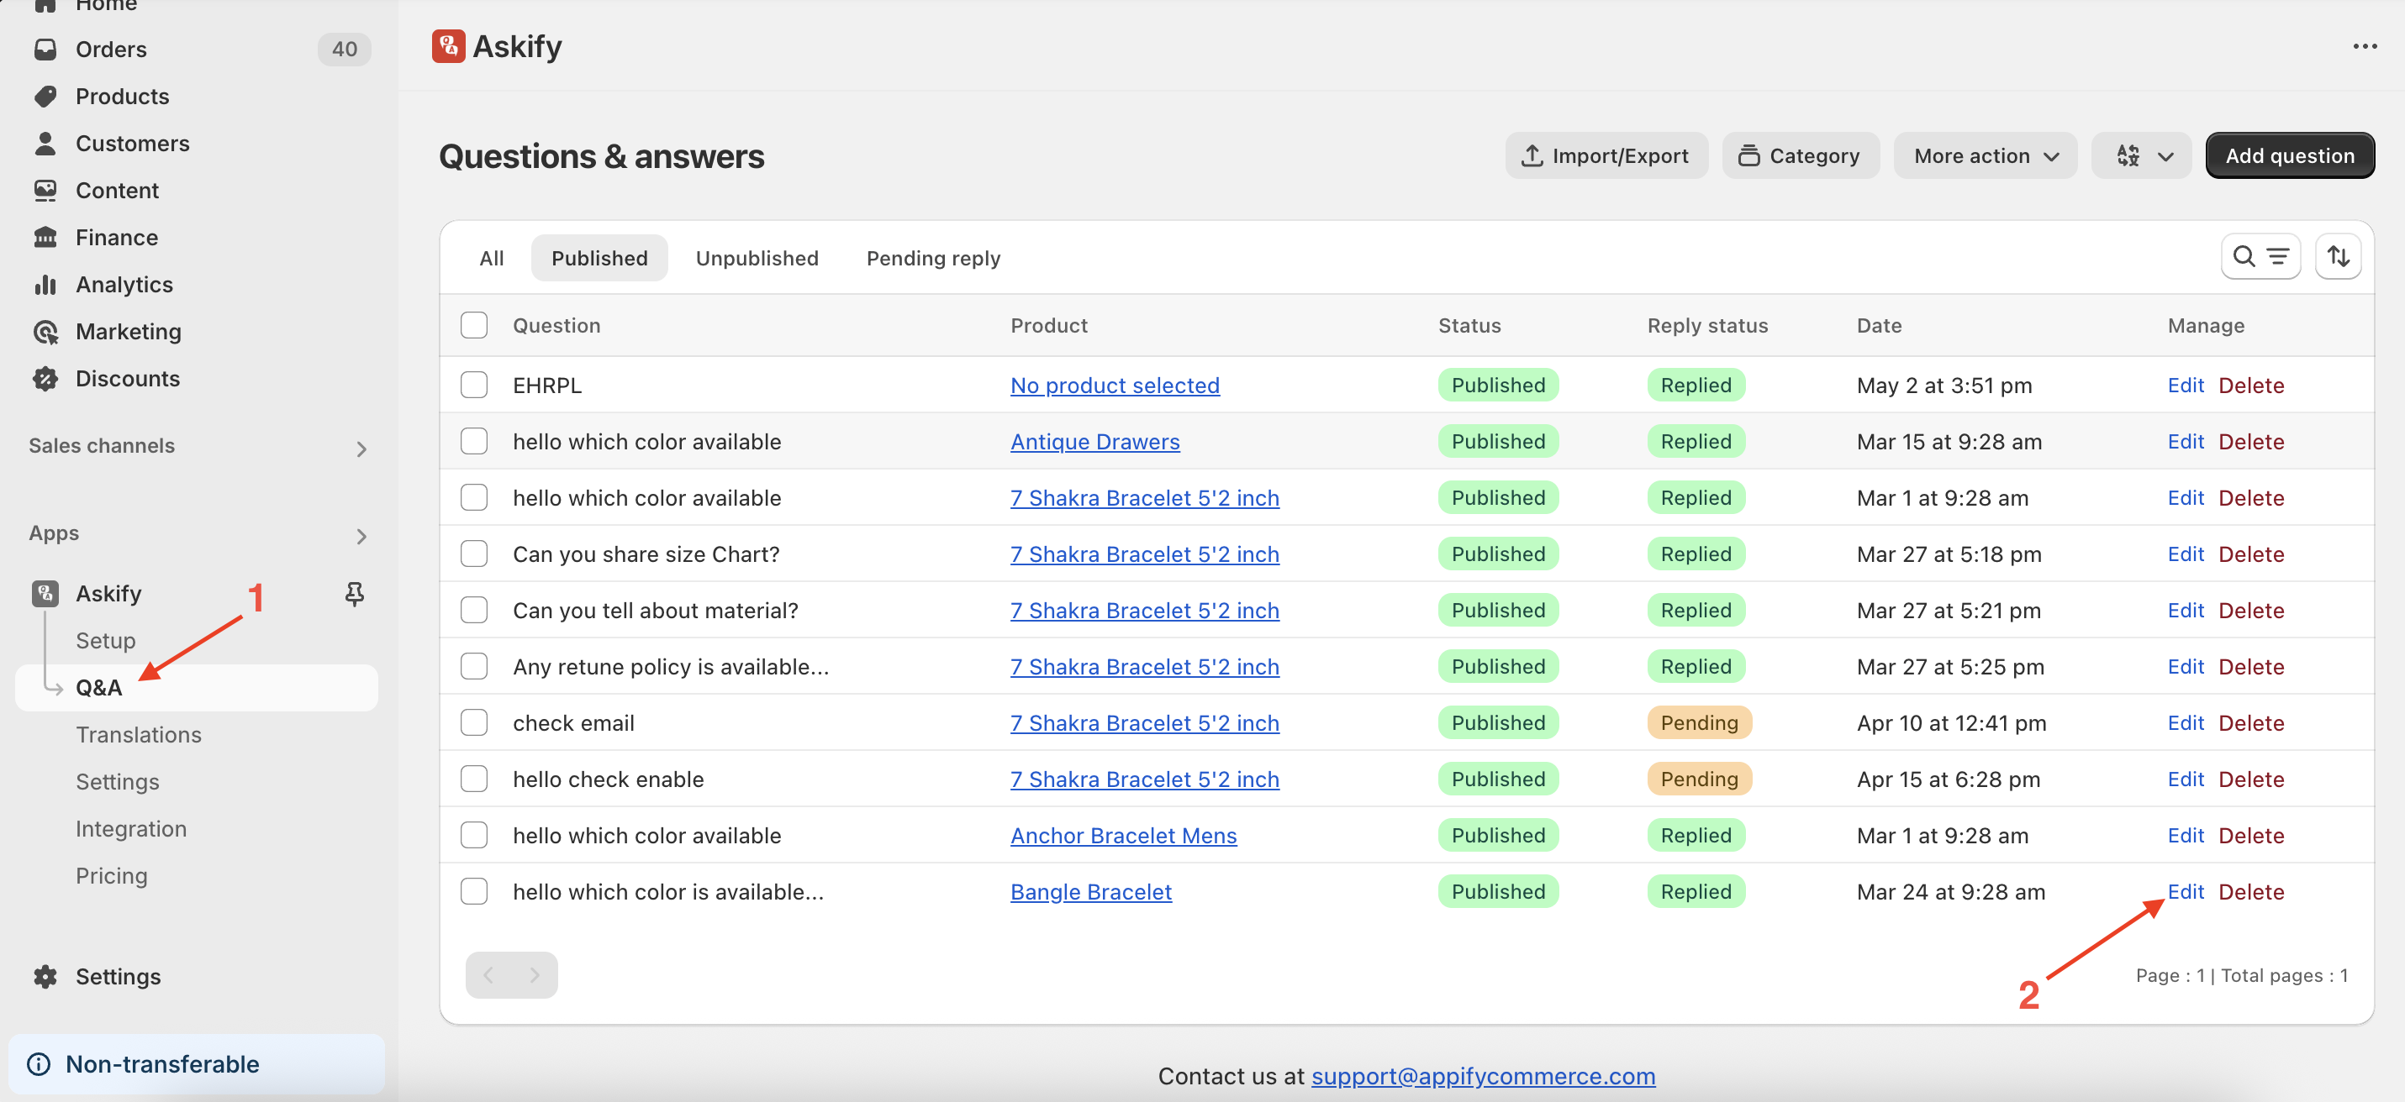Tick the select-all checkbox in table header
Screen dimensions: 2405x1102
[x=474, y=325]
